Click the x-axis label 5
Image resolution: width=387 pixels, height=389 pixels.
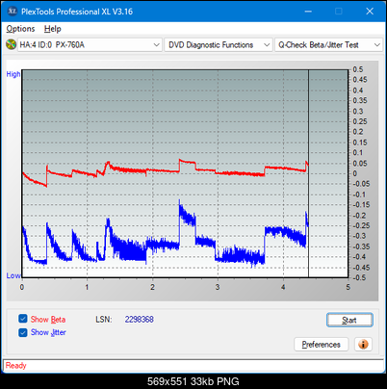[x=348, y=287]
